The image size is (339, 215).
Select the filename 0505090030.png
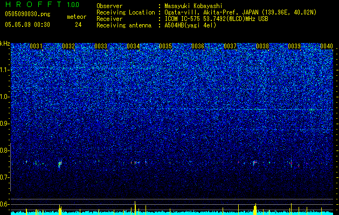[27, 14]
